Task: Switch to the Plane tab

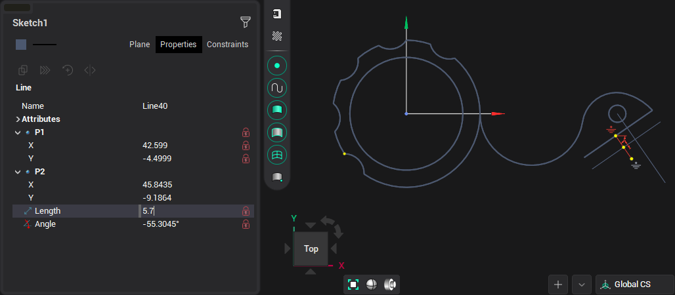Action: coord(139,45)
